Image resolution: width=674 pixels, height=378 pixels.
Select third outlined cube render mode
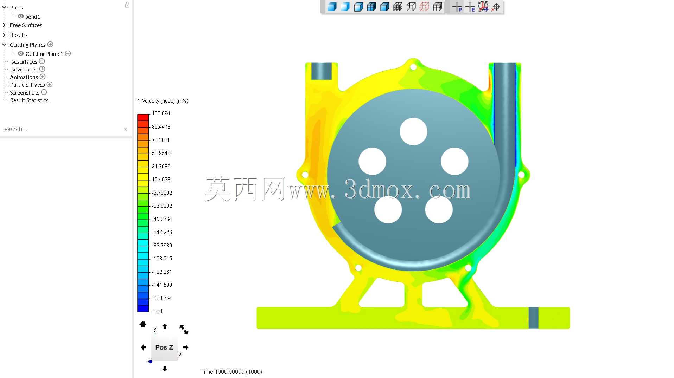tap(358, 7)
